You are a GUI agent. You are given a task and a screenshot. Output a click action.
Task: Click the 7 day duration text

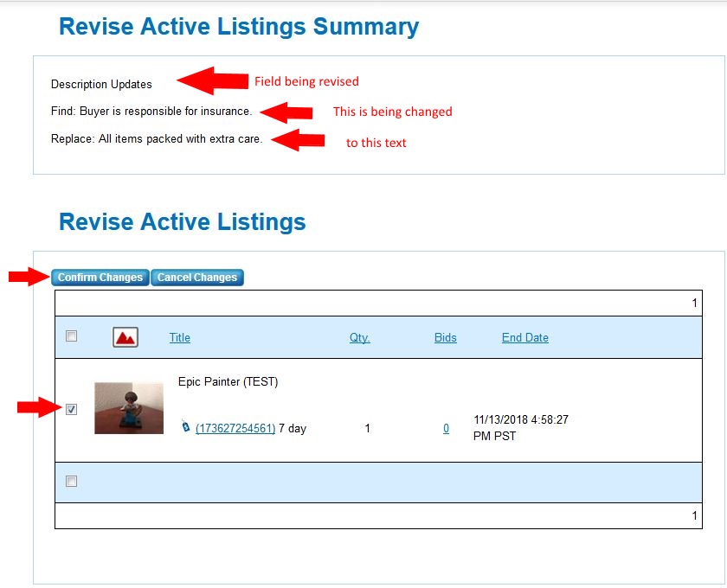293,428
